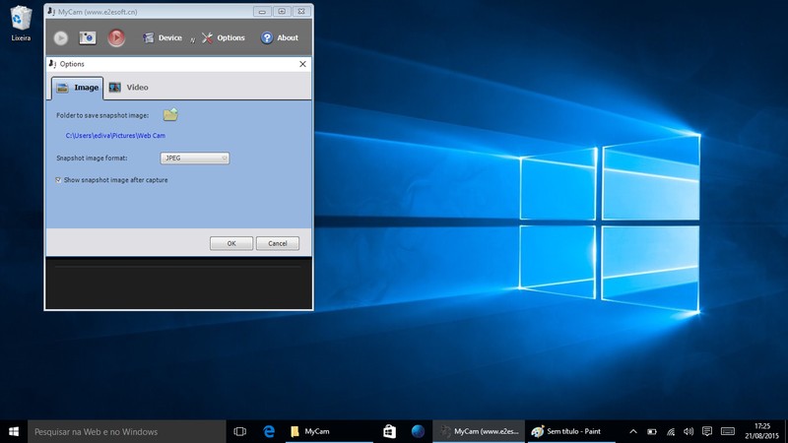Click the Task View taskbar icon
788x443 pixels.
(239, 431)
